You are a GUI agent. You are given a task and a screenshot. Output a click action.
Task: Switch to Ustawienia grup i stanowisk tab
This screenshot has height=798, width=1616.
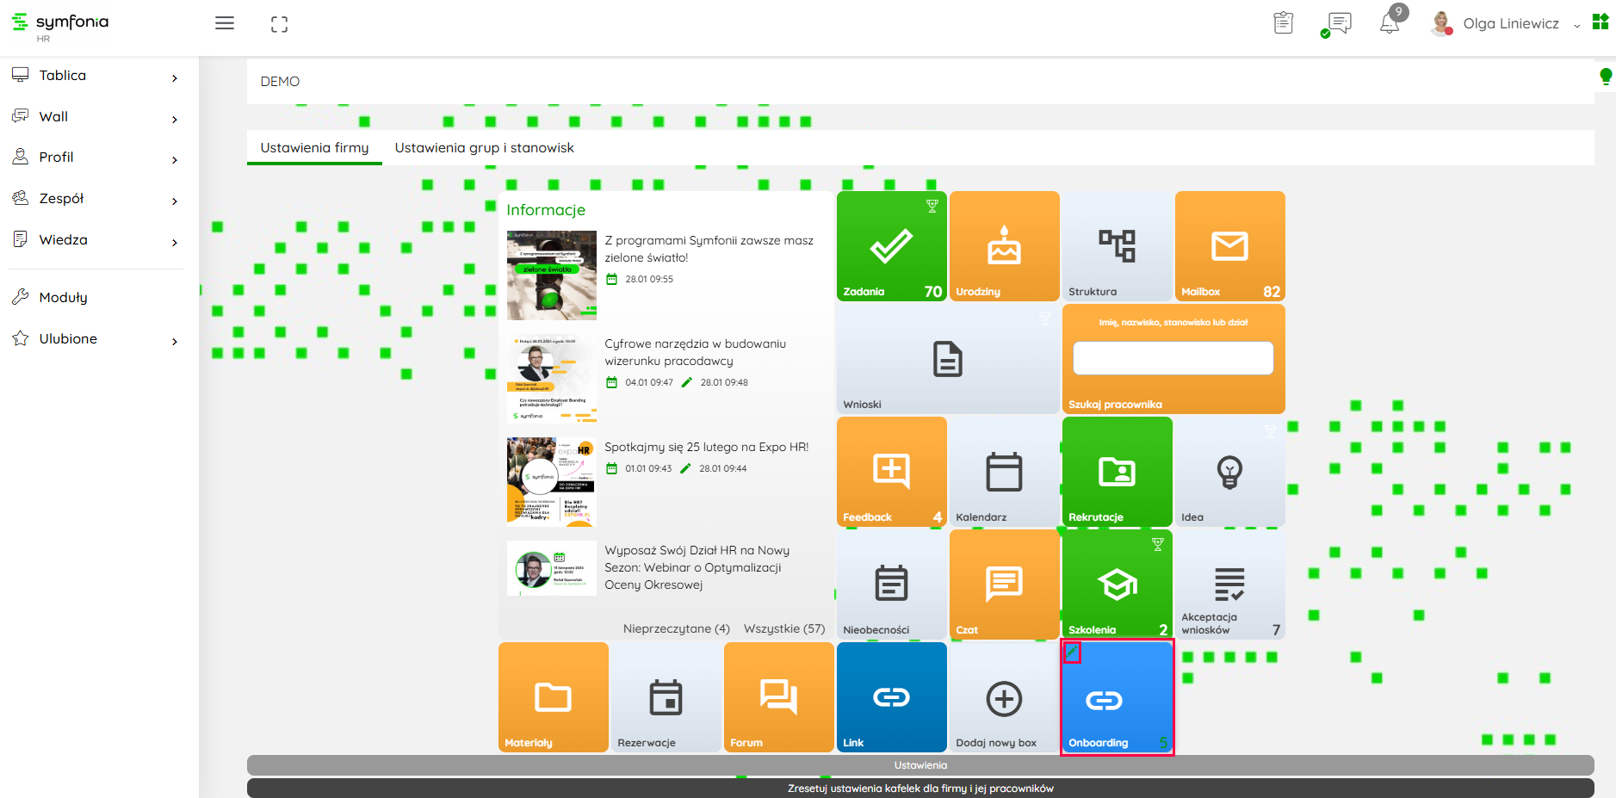point(484,148)
